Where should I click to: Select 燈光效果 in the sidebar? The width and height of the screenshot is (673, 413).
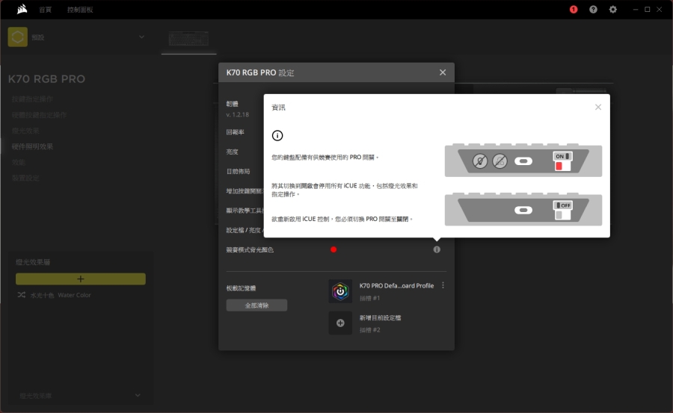[25, 131]
